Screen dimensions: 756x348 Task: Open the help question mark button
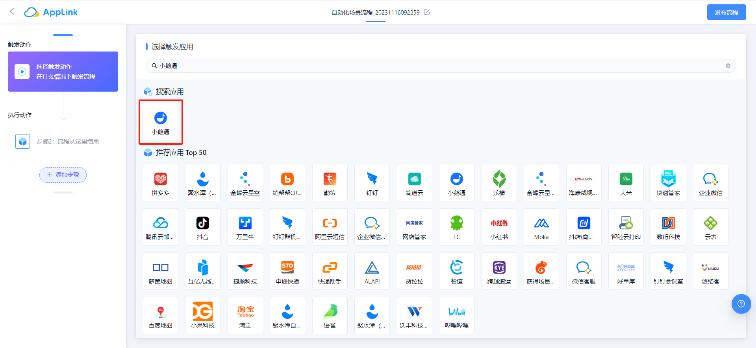tap(741, 304)
